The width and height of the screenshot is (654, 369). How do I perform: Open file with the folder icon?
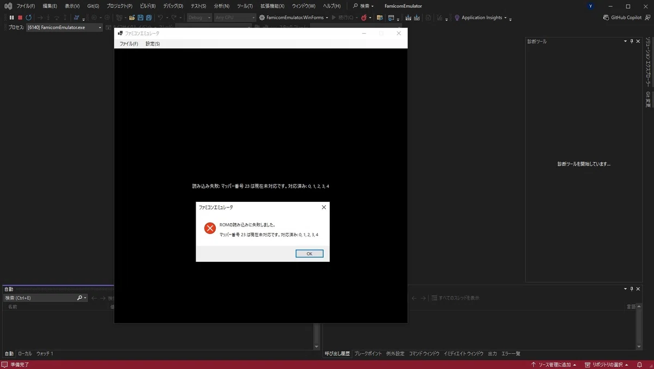[132, 17]
